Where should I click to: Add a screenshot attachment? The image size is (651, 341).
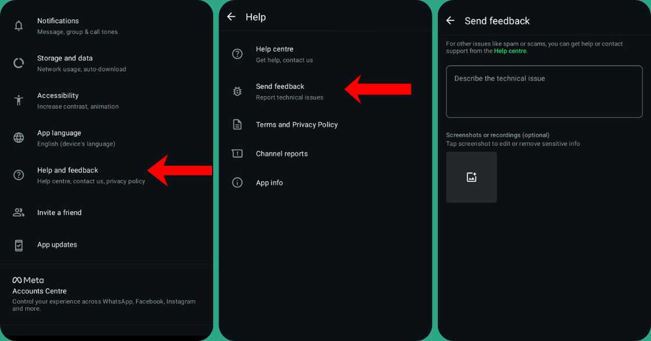(x=471, y=176)
